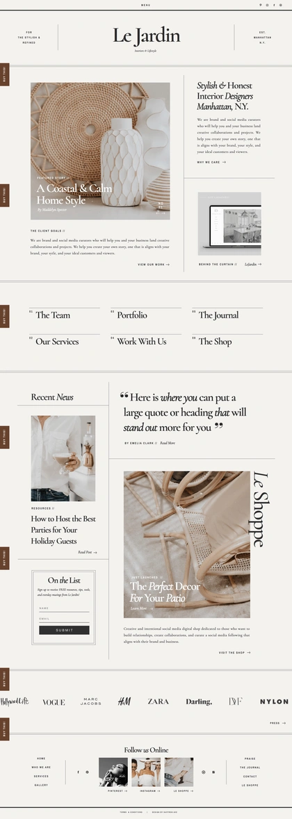Go to the previous slide on the featured image
The height and width of the screenshot is (819, 292).
click(x=158, y=213)
